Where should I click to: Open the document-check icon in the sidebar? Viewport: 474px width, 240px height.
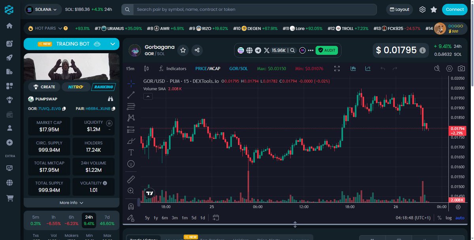[x=9, y=71]
